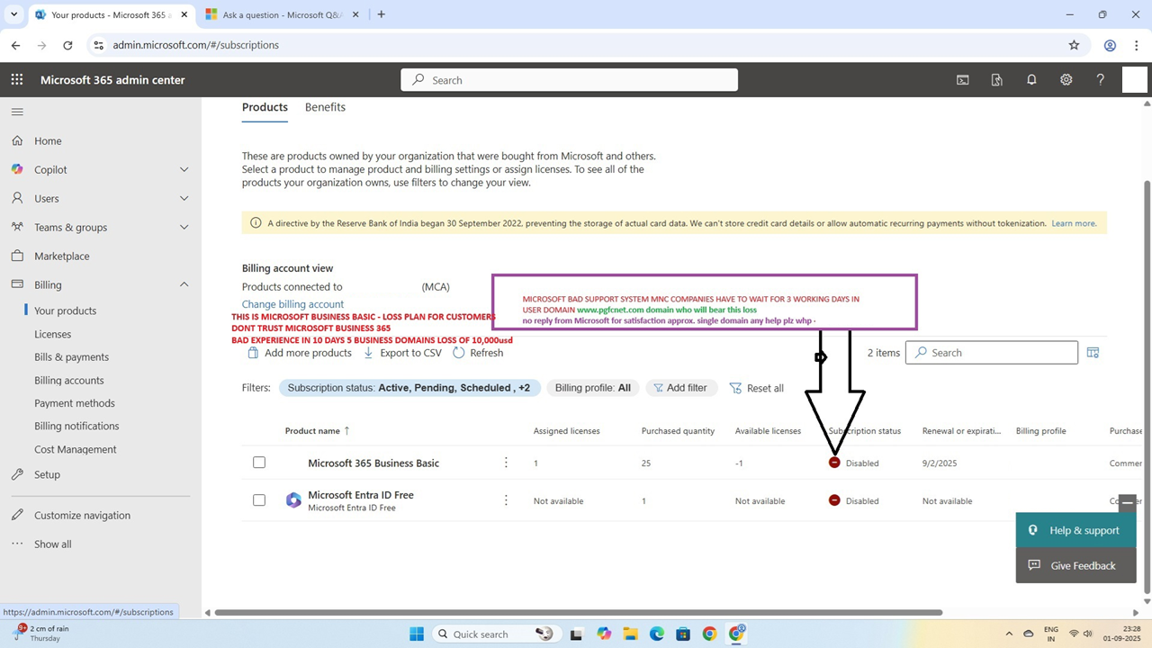Open Payment methods in the sidebar
The image size is (1152, 648).
click(x=75, y=403)
